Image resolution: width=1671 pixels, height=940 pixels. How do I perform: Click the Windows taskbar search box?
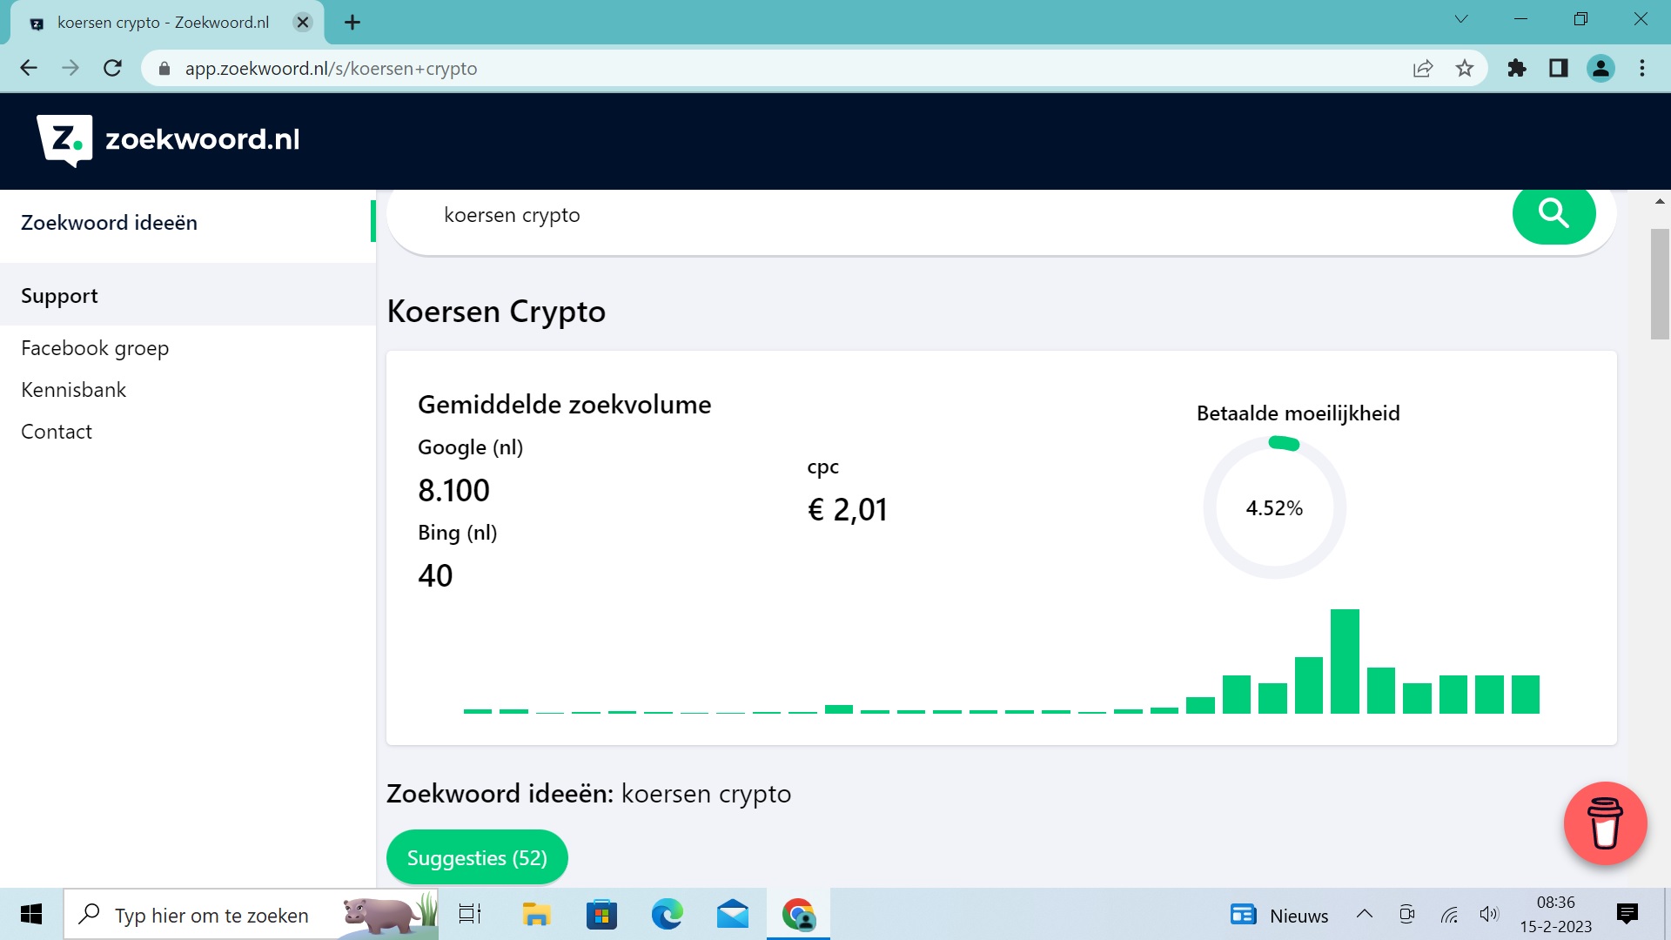click(251, 915)
